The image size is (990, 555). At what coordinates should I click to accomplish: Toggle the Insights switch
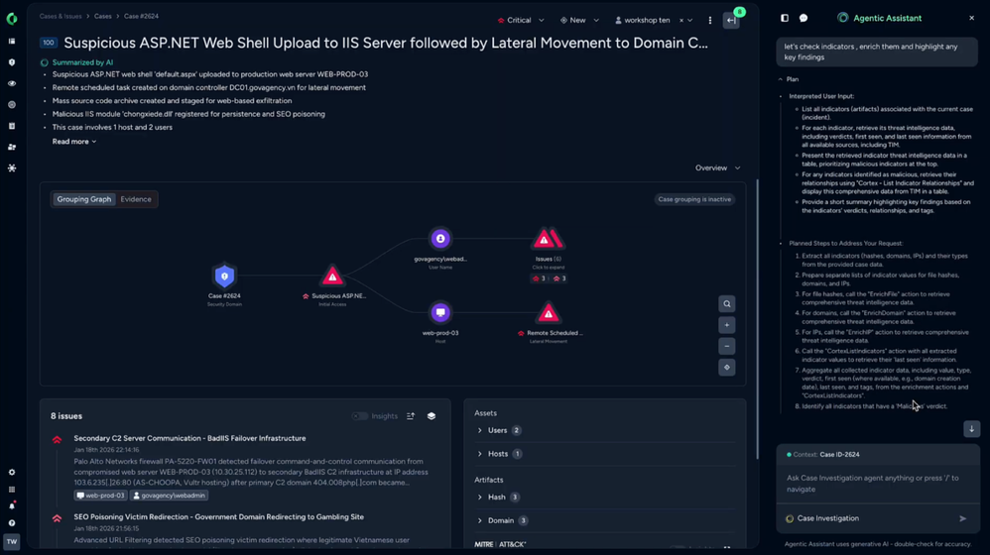pos(359,416)
